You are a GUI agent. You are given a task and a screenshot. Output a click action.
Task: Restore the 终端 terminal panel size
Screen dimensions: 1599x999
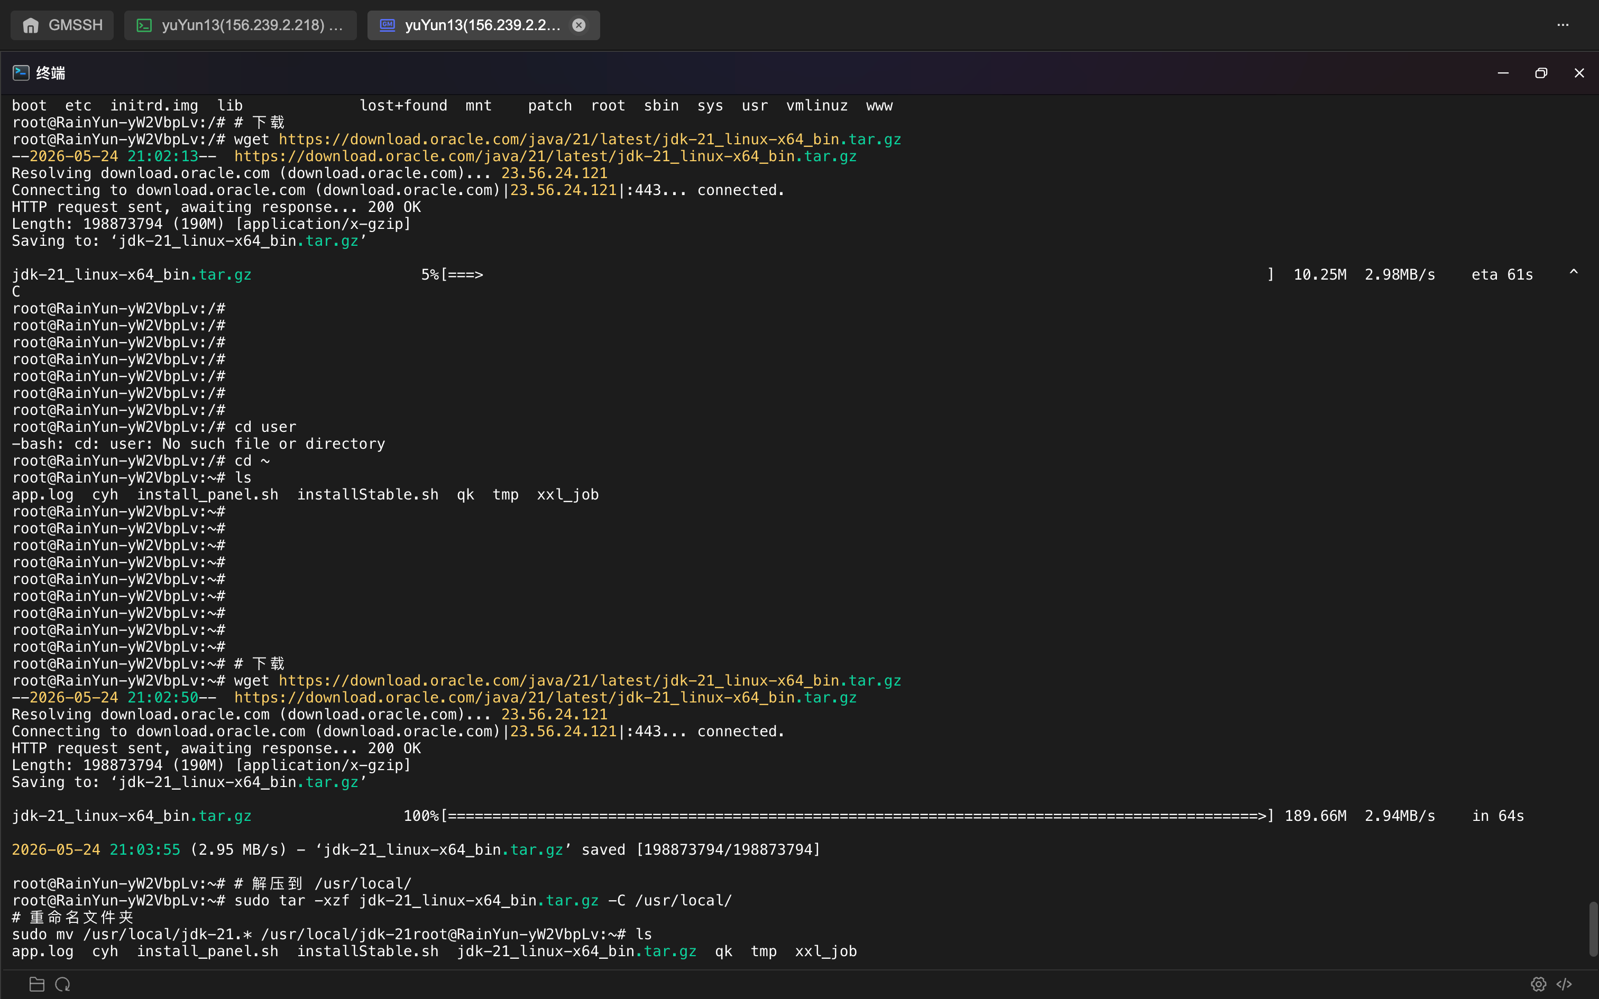click(1541, 73)
